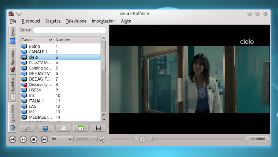Click the channel list scroll up arrow
This screenshot has height=157, width=278.
[104, 38]
